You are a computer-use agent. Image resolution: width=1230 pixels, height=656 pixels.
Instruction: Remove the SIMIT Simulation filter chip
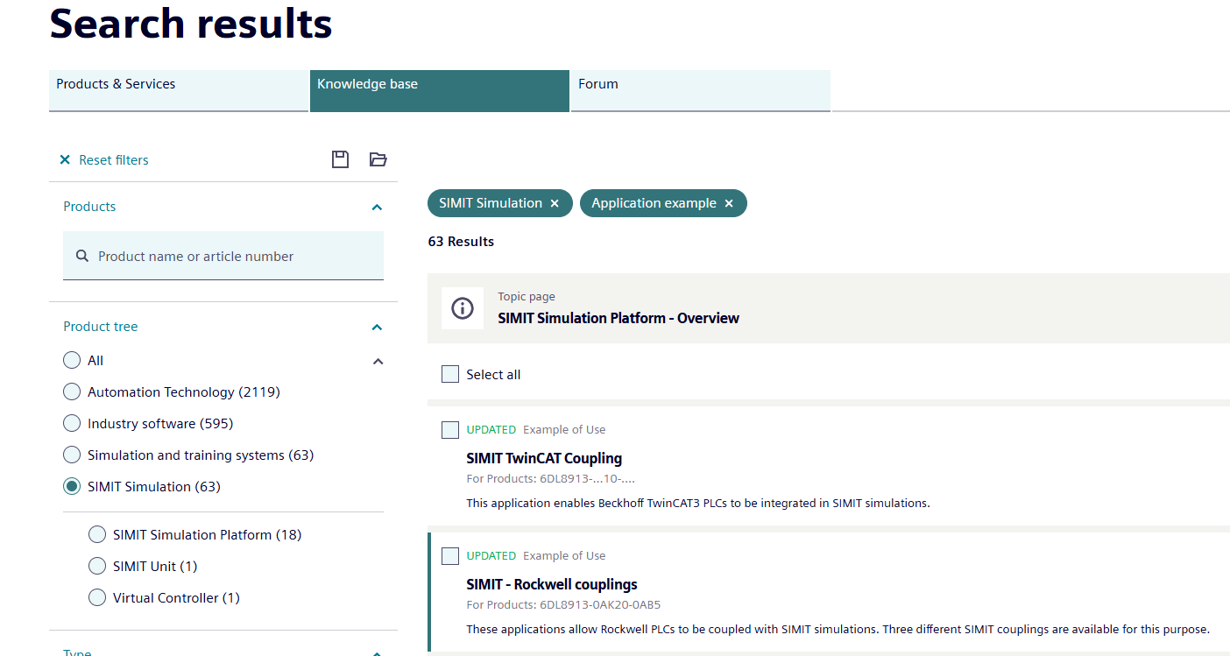555,203
